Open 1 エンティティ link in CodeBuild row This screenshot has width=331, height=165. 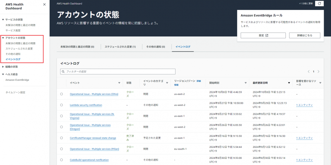304,160
